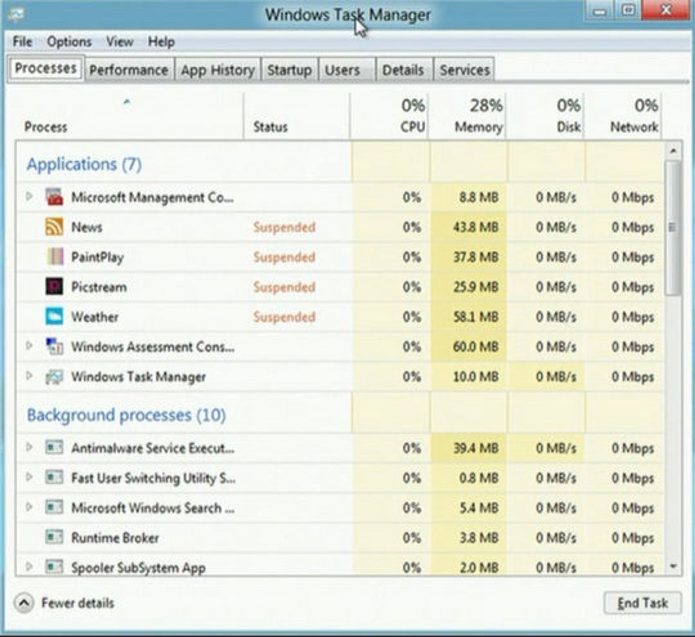Click the Windows Assessment Console icon
Image resolution: width=695 pixels, height=637 pixels.
click(55, 346)
